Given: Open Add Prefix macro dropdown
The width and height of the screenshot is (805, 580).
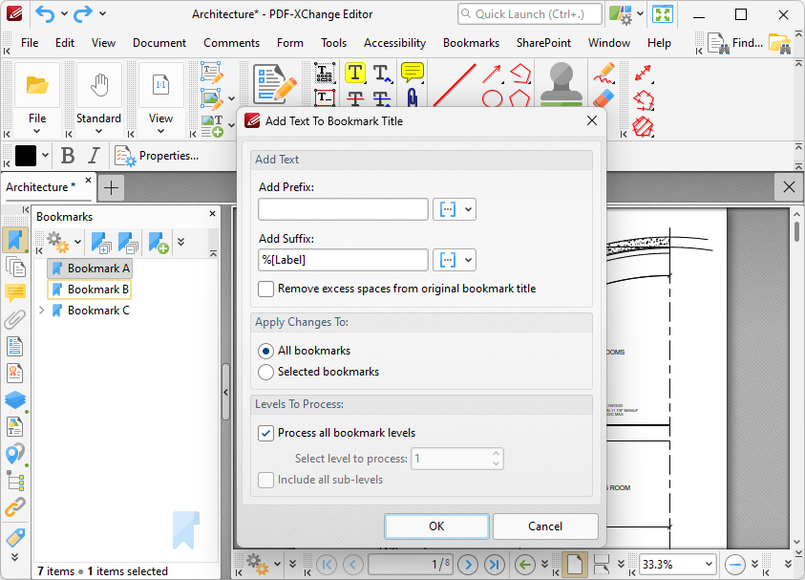Looking at the screenshot, I should pos(455,209).
